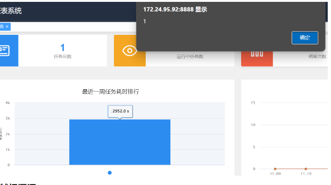The height and width of the screenshot is (185, 331).
Task: Select the blue task card icon
Action: point(9,51)
